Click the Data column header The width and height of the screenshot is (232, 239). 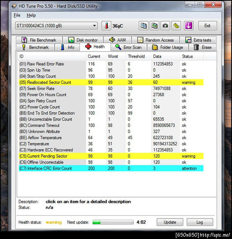pos(165,56)
